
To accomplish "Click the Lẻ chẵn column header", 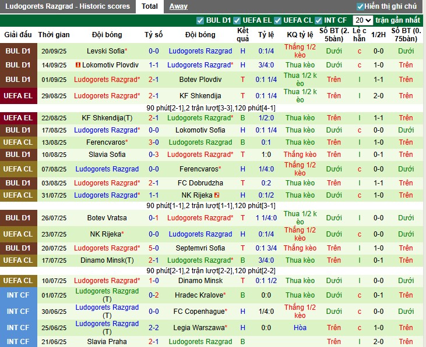I will (360, 35).
